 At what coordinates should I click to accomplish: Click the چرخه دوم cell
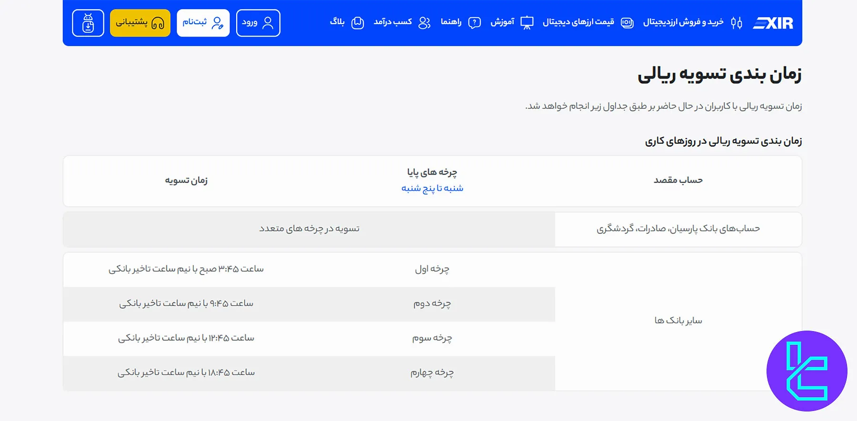432,304
